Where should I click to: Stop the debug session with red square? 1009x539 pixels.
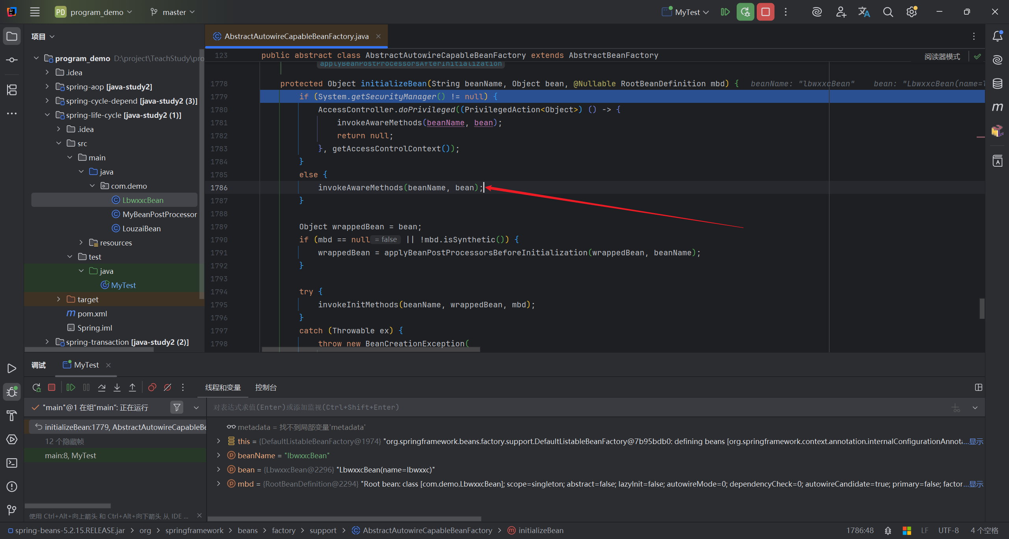tap(52, 388)
